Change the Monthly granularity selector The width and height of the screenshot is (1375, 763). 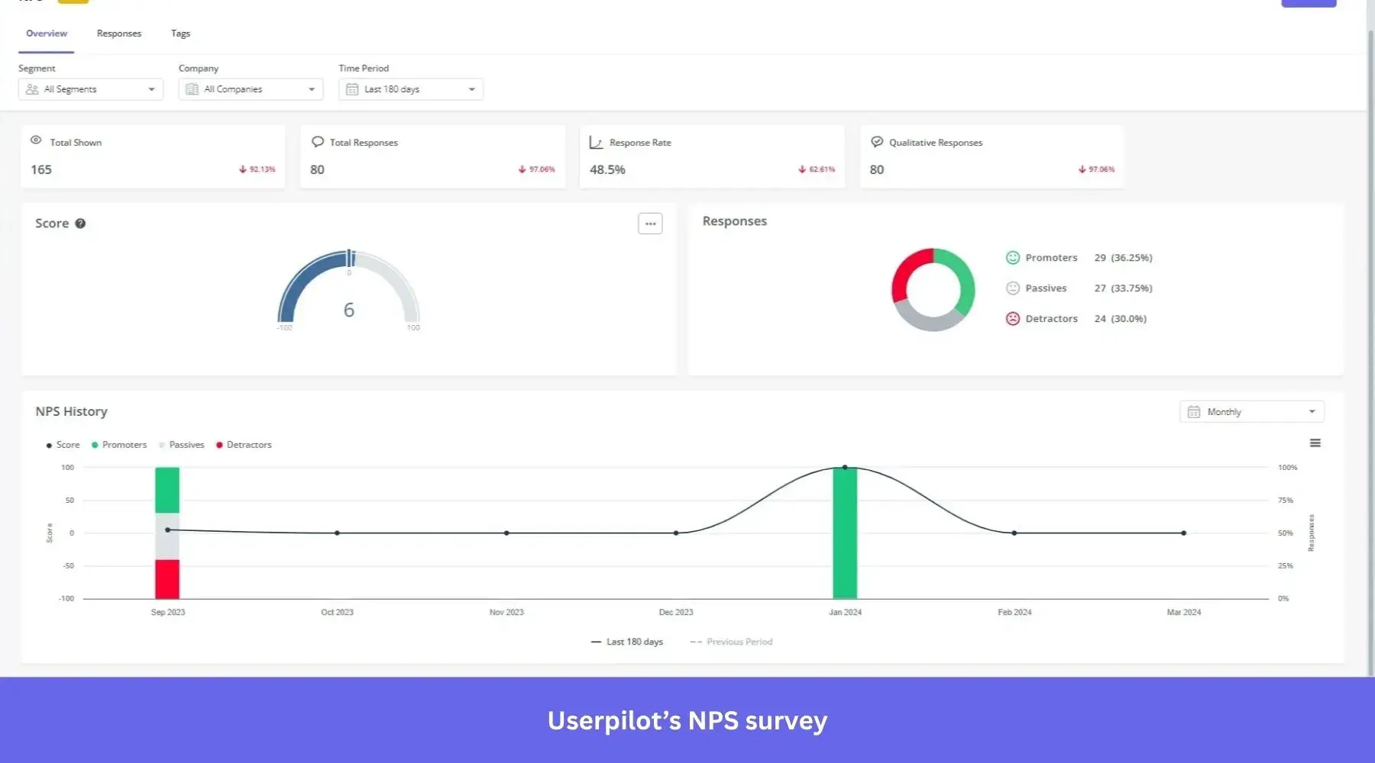coord(1250,411)
